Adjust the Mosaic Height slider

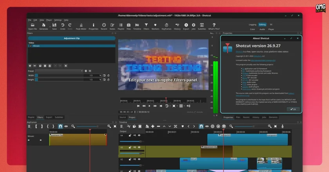point(60,80)
